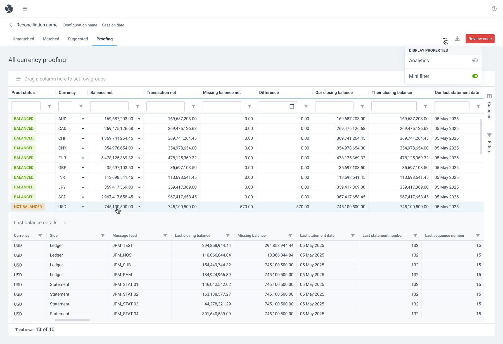Viewport: 503px width, 344px height.
Task: Select the Proofing tab
Action: click(x=105, y=39)
